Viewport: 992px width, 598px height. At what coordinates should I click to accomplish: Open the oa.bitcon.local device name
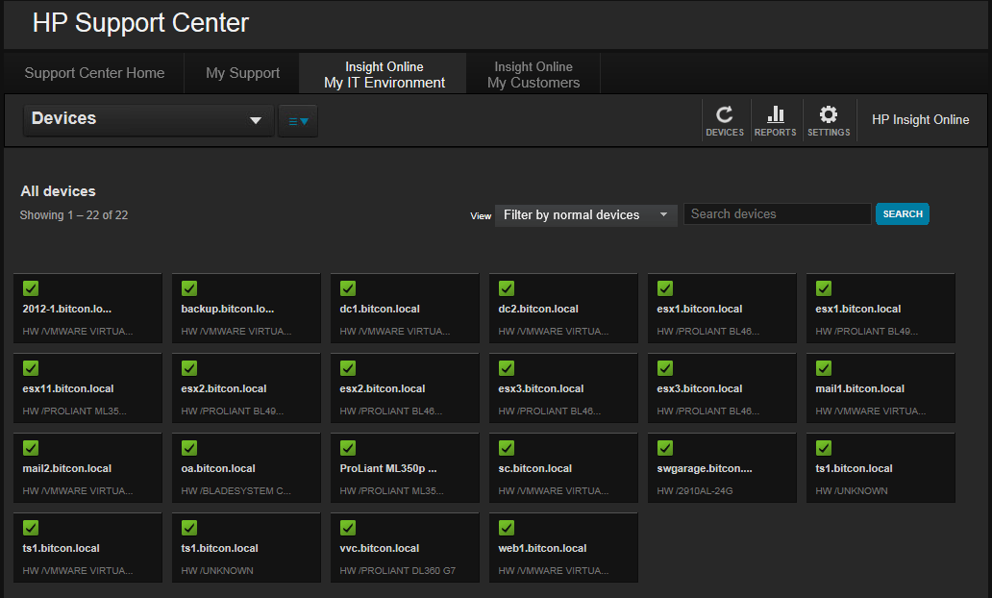(x=218, y=468)
